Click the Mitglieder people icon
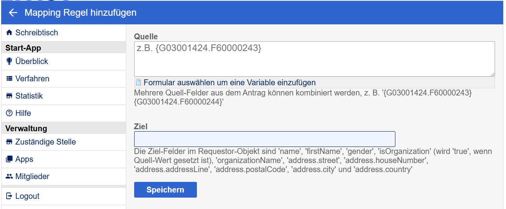The height and width of the screenshot is (209, 506). [9, 177]
